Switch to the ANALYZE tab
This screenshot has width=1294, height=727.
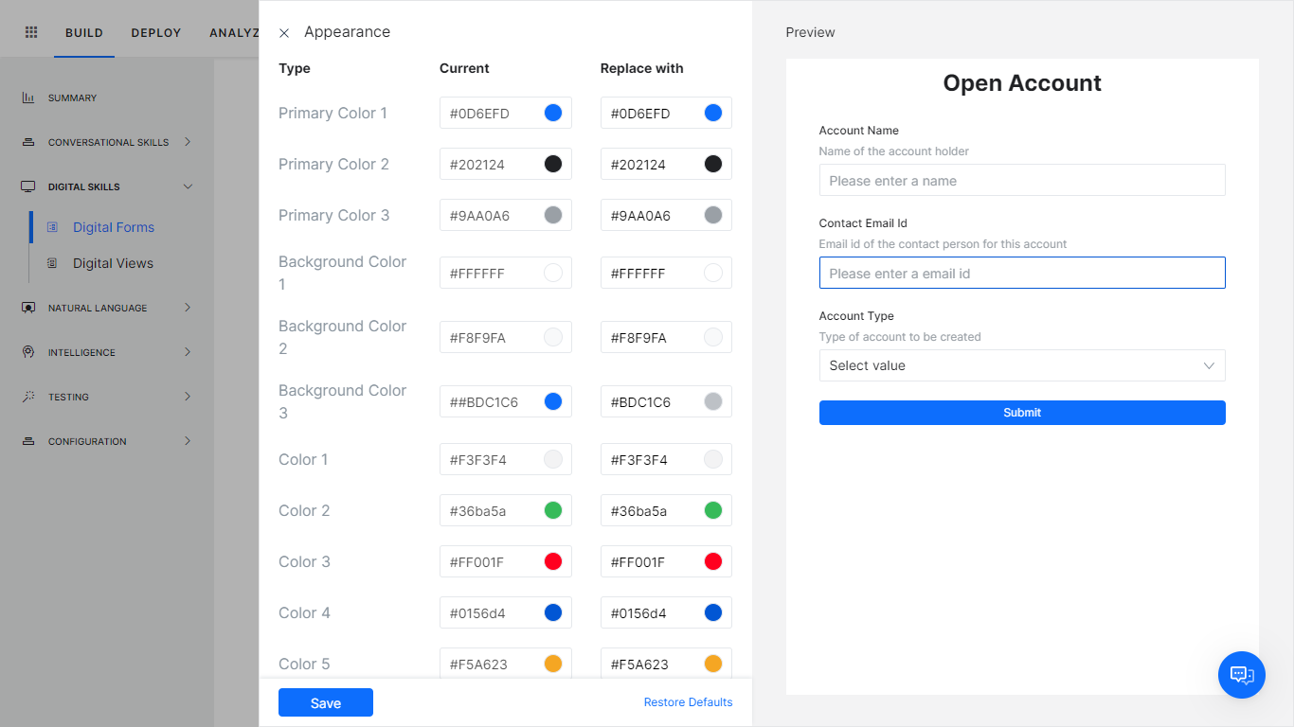coord(234,31)
